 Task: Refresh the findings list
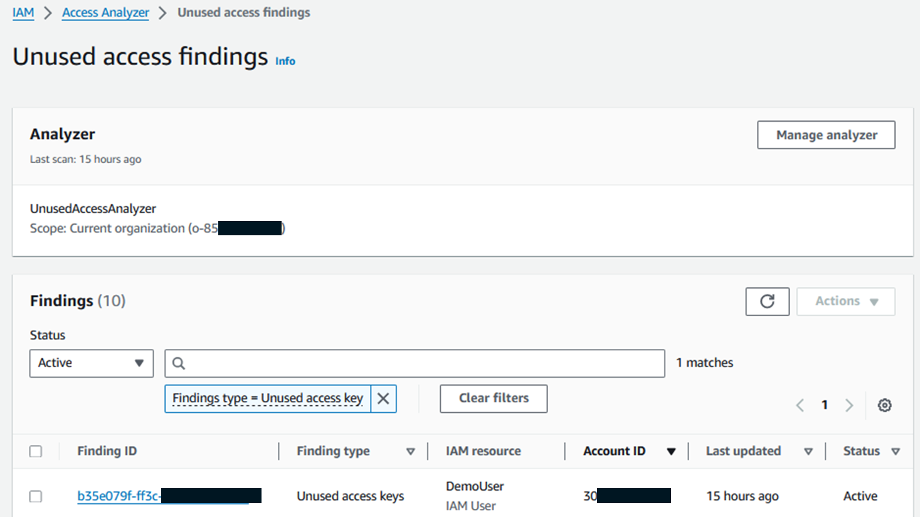tap(767, 302)
